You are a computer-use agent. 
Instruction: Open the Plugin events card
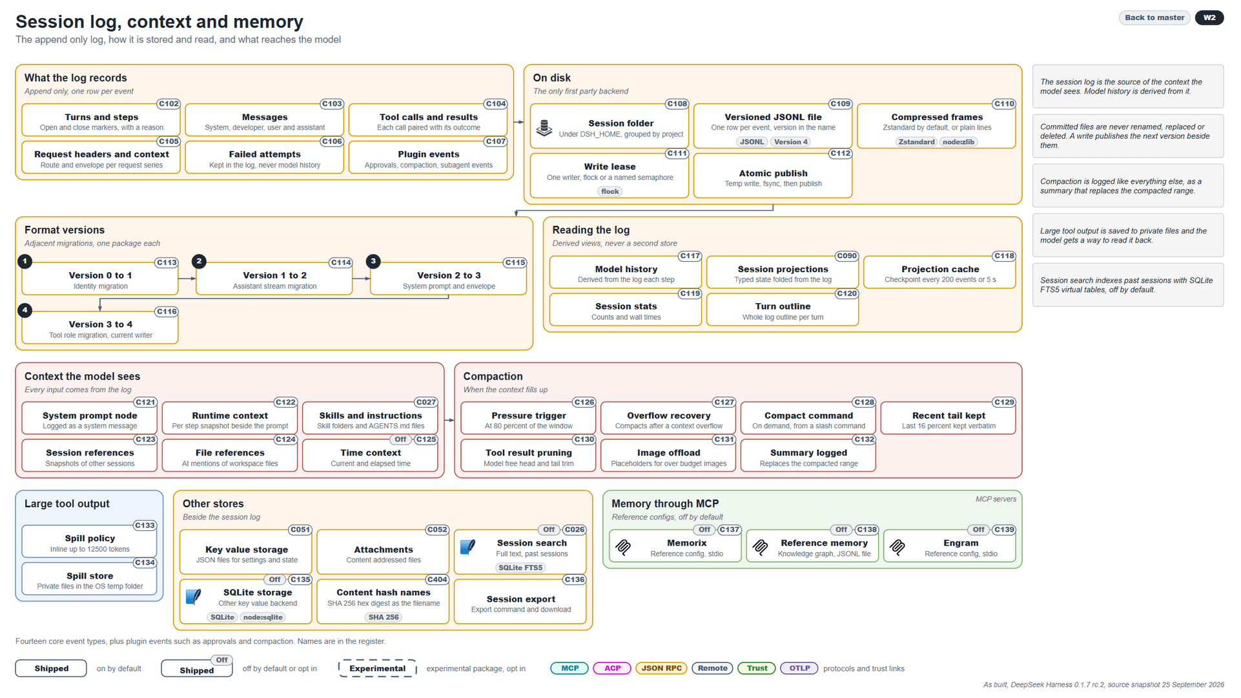[x=428, y=158]
